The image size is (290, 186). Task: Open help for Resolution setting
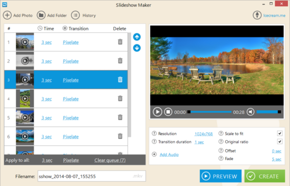click(154, 133)
